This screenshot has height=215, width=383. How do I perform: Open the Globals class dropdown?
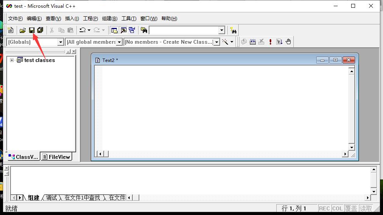point(61,42)
